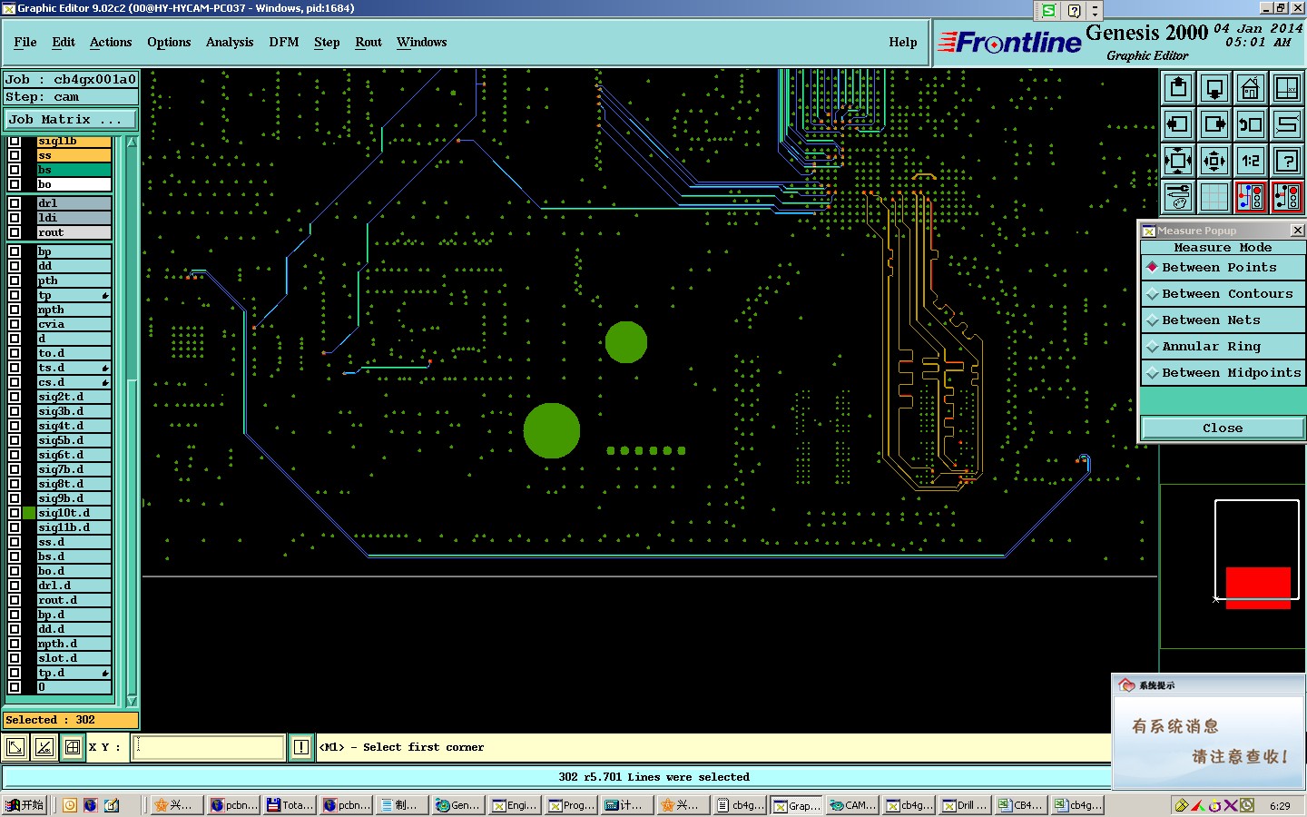Toggle the grid display icon

(x=1214, y=197)
